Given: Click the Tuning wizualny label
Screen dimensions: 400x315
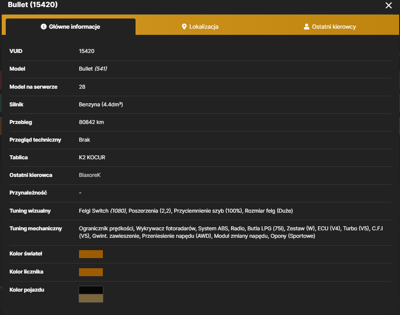Looking at the screenshot, I should pos(30,211).
